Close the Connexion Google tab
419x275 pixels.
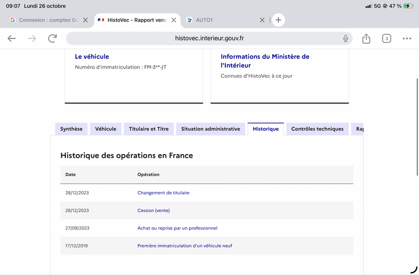pos(85,20)
